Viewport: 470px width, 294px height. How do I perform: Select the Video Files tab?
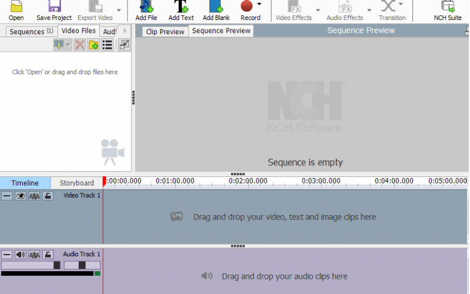(79, 31)
